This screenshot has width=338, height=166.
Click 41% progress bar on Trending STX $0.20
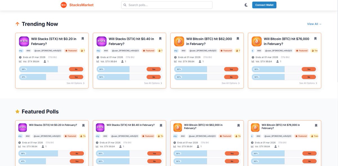point(33,77)
